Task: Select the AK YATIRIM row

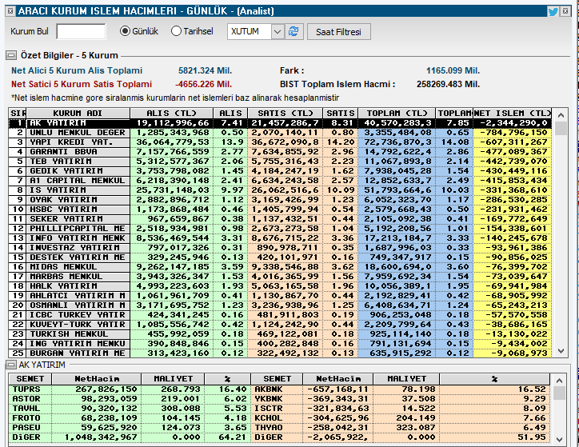Action: 280,123
